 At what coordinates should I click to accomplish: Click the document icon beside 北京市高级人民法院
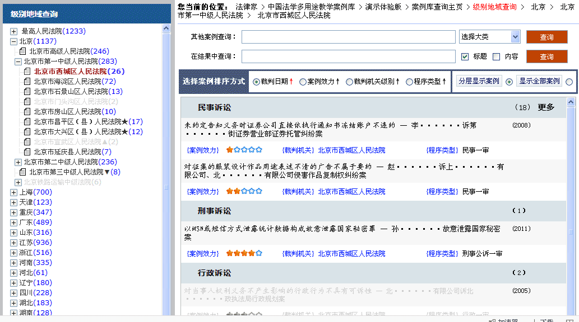[22, 51]
